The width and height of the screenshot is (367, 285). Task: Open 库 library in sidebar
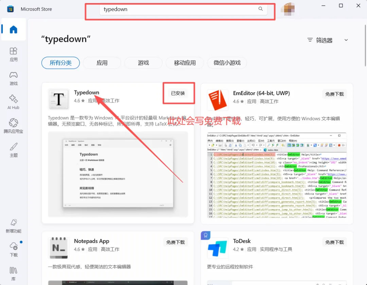(x=13, y=273)
